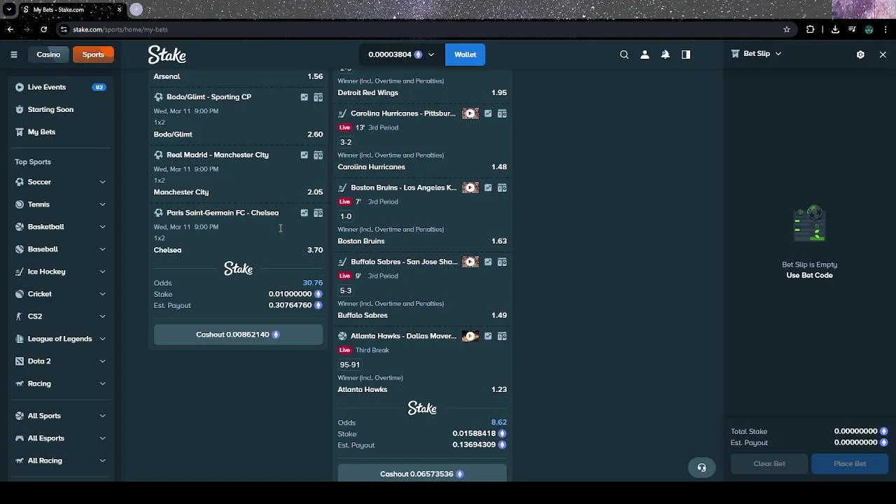
Task: Open Dota 2 in sidebar
Action: [x=39, y=361]
